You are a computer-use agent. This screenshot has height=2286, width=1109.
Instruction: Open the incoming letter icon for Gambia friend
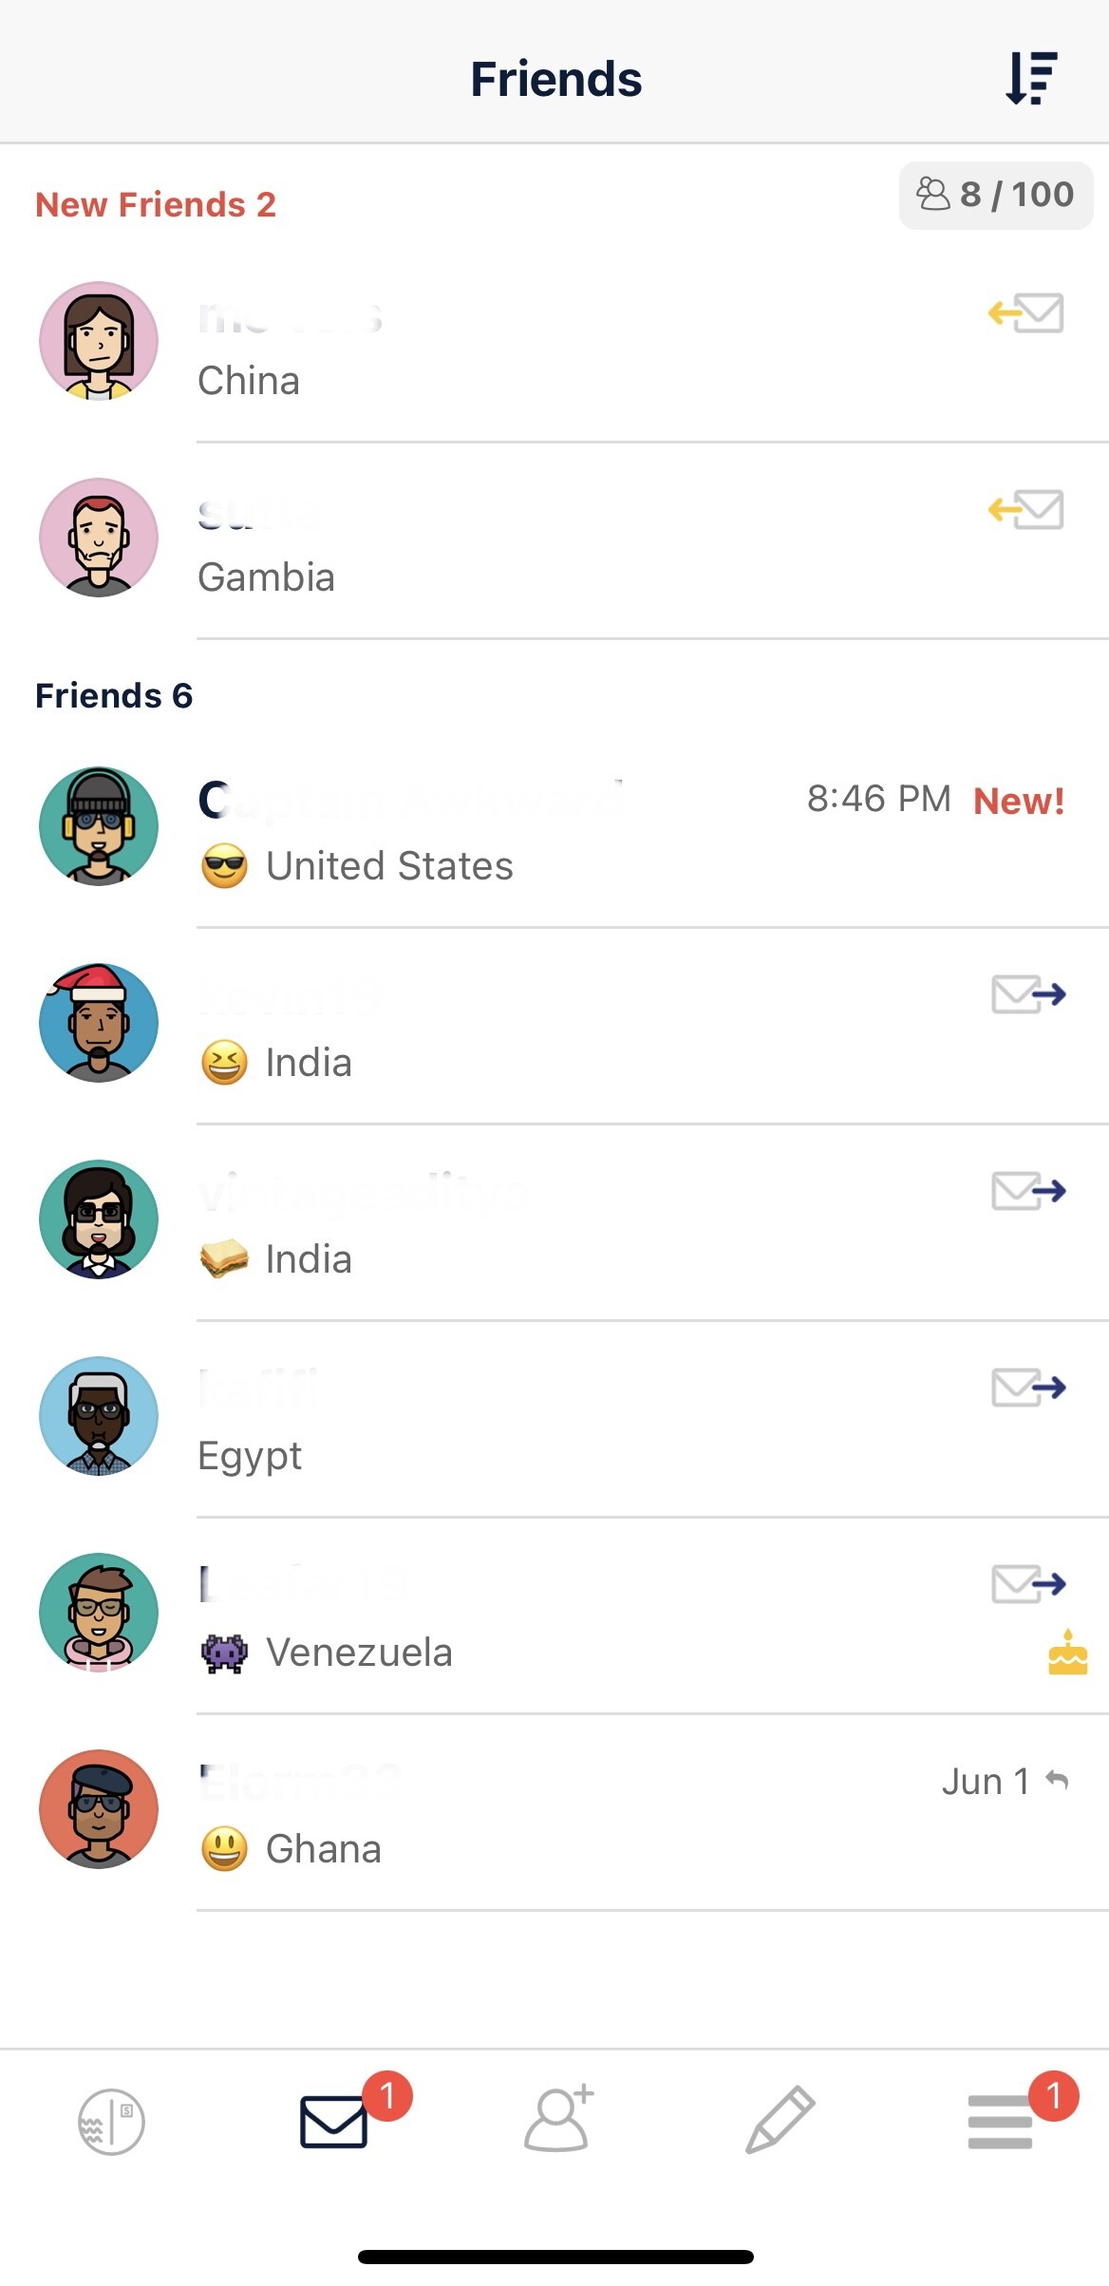coord(1025,509)
